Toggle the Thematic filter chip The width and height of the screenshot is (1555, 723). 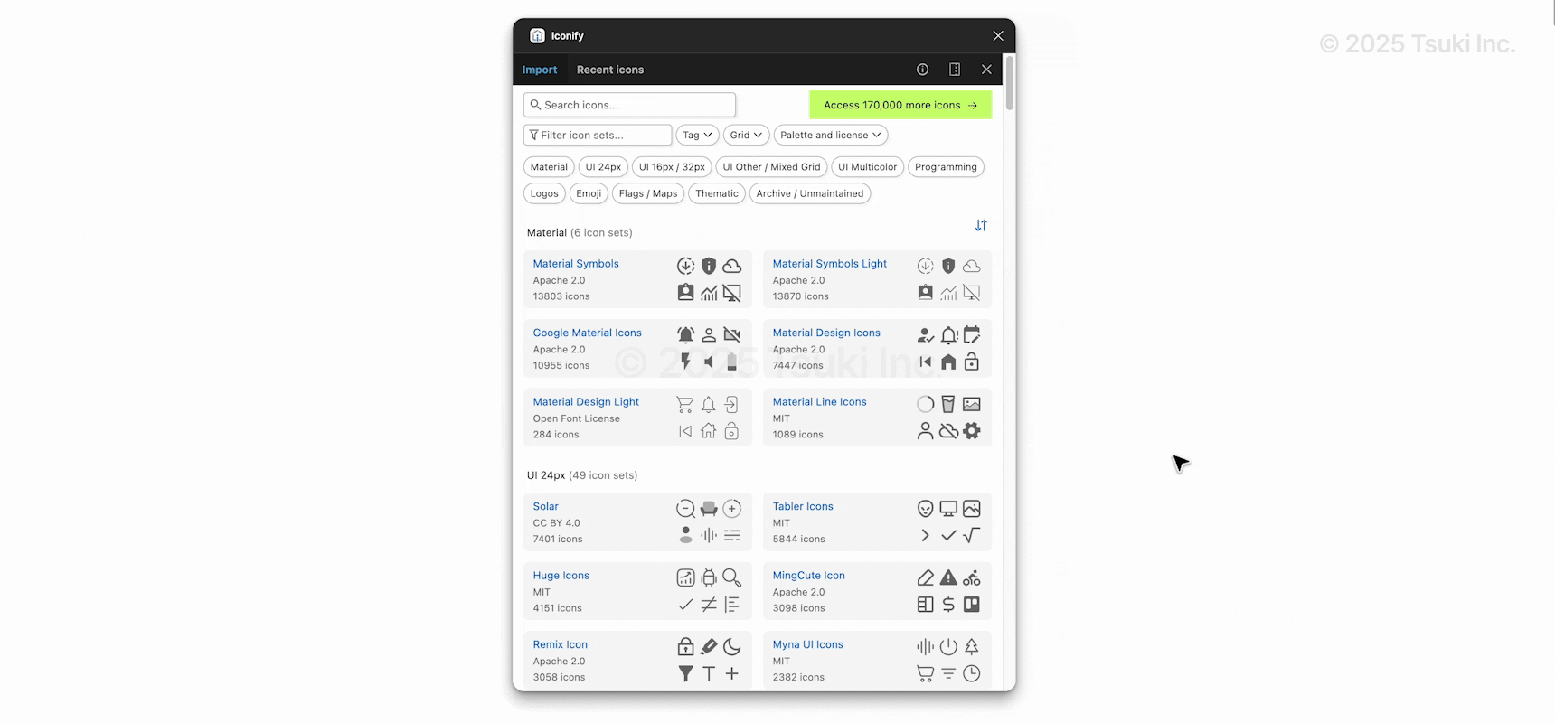(x=717, y=193)
